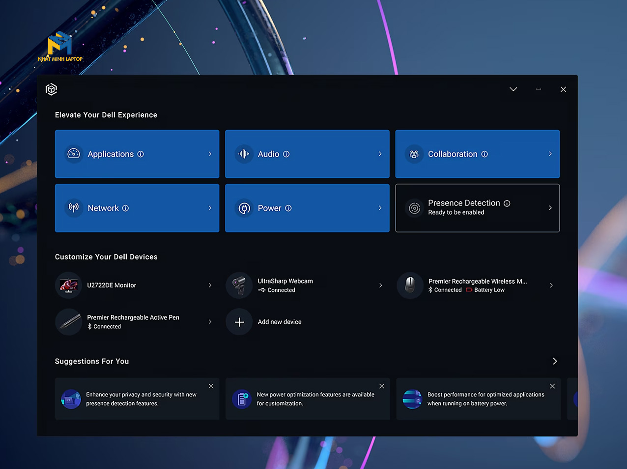
Task: Show more suggestions with the arrow
Action: pyautogui.click(x=555, y=361)
